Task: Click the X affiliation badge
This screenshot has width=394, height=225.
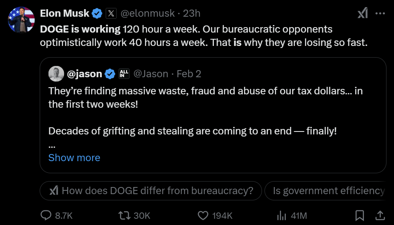Action: pyautogui.click(x=111, y=13)
